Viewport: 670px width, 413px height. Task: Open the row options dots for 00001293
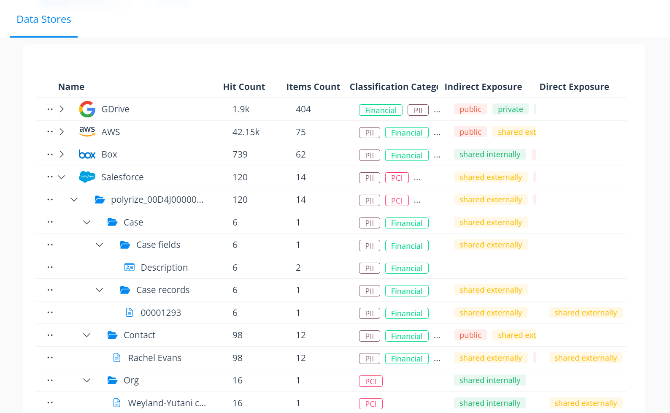50,312
